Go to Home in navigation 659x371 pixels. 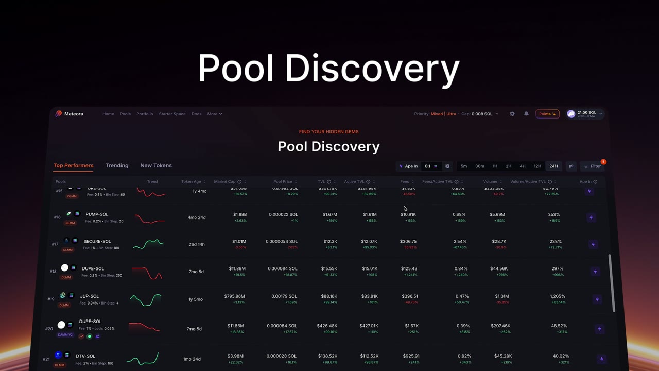coord(108,114)
